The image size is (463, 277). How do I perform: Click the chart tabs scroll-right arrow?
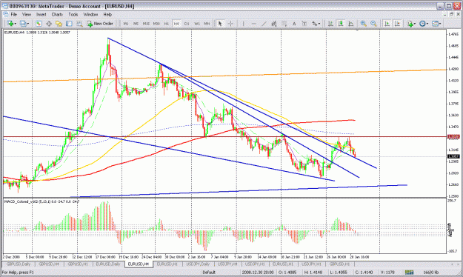coord(458,264)
